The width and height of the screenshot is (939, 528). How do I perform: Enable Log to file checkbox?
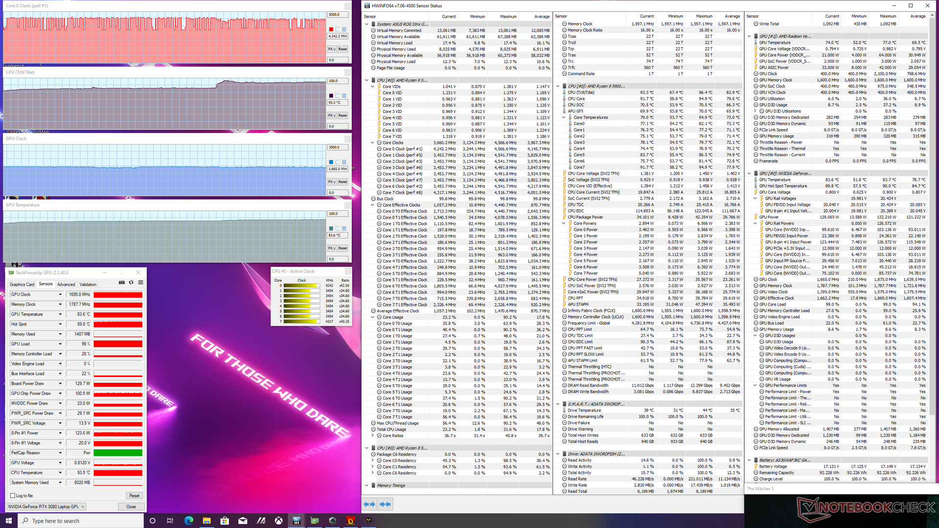coord(13,496)
